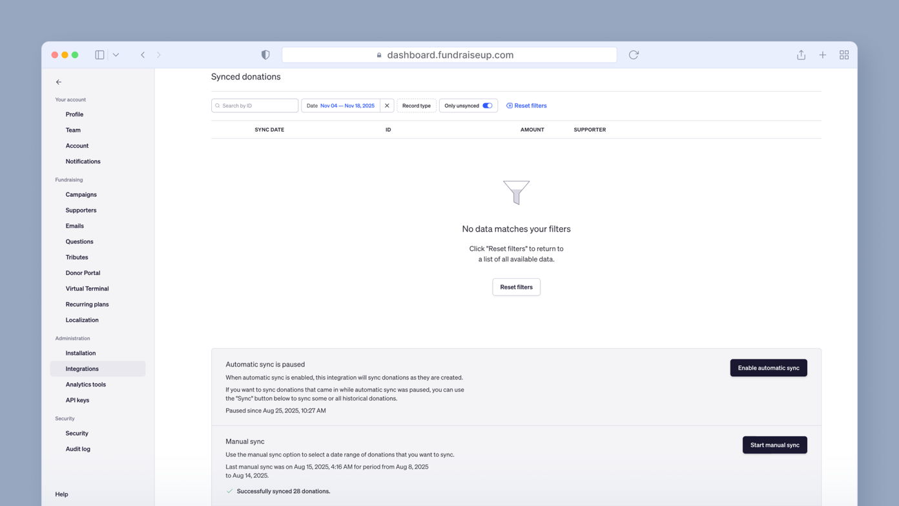899x506 pixels.
Task: Toggle off the Only unsynced filter
Action: 488,105
